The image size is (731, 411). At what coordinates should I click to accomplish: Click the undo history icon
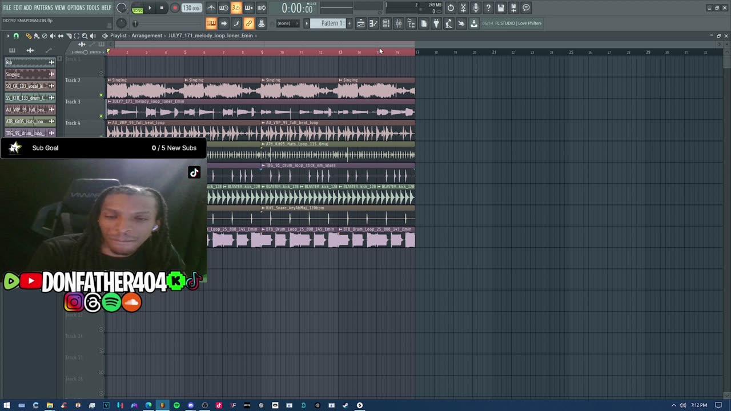451,8
